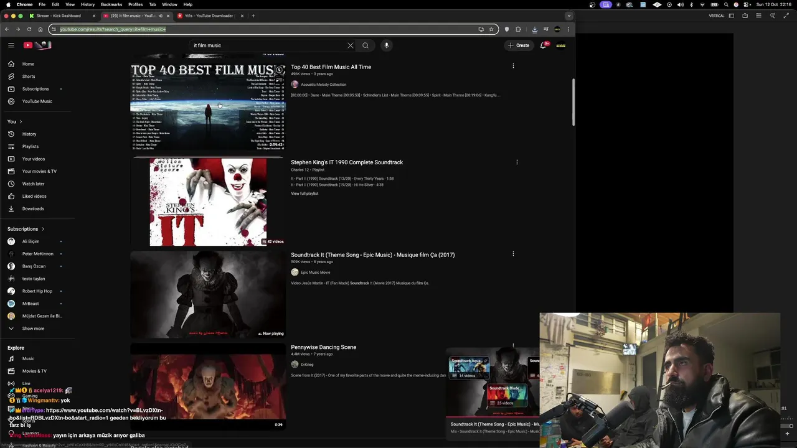Open YouTube notifications bell
797x448 pixels.
[x=543, y=45]
